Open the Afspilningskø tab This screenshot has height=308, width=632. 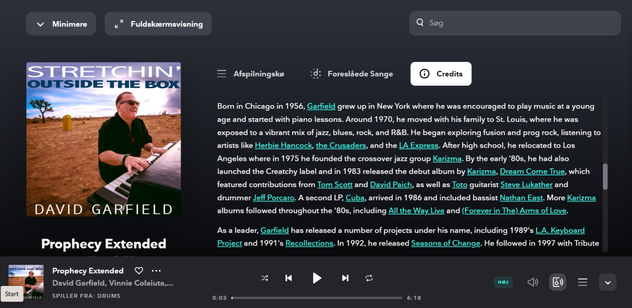[x=251, y=74]
